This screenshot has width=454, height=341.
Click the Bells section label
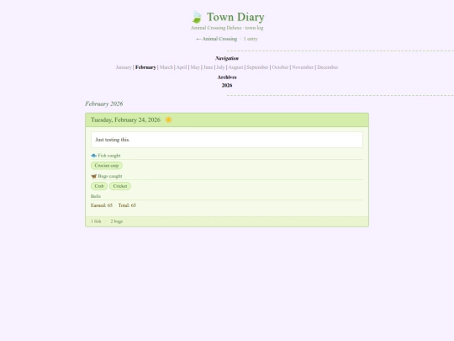tap(96, 196)
